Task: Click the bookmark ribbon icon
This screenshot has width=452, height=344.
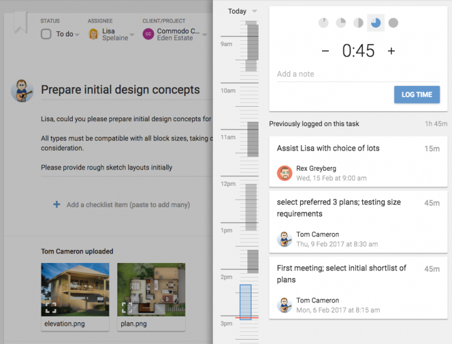Action: pos(21,23)
